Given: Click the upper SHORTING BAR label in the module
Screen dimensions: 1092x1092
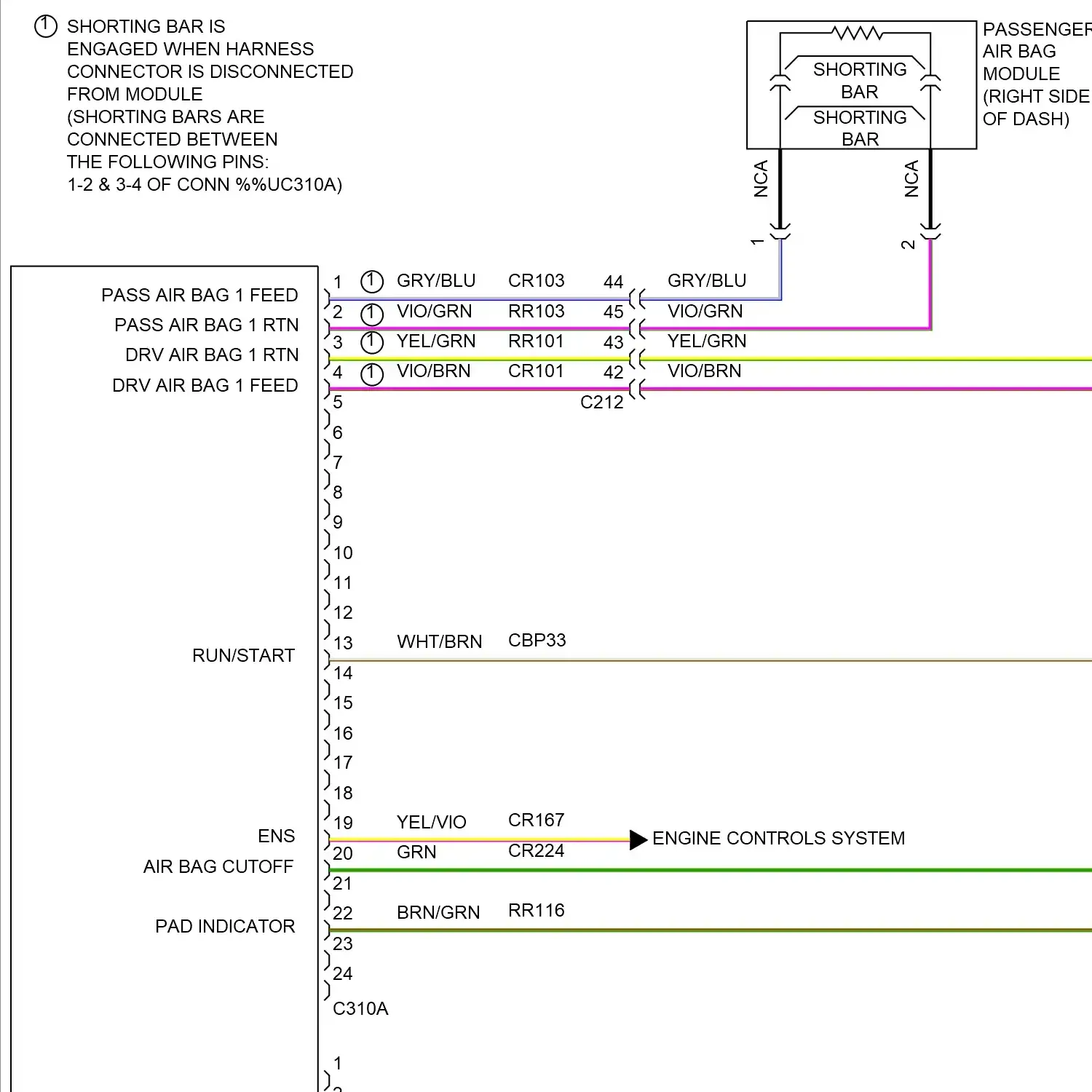Looking at the screenshot, I should (860, 80).
